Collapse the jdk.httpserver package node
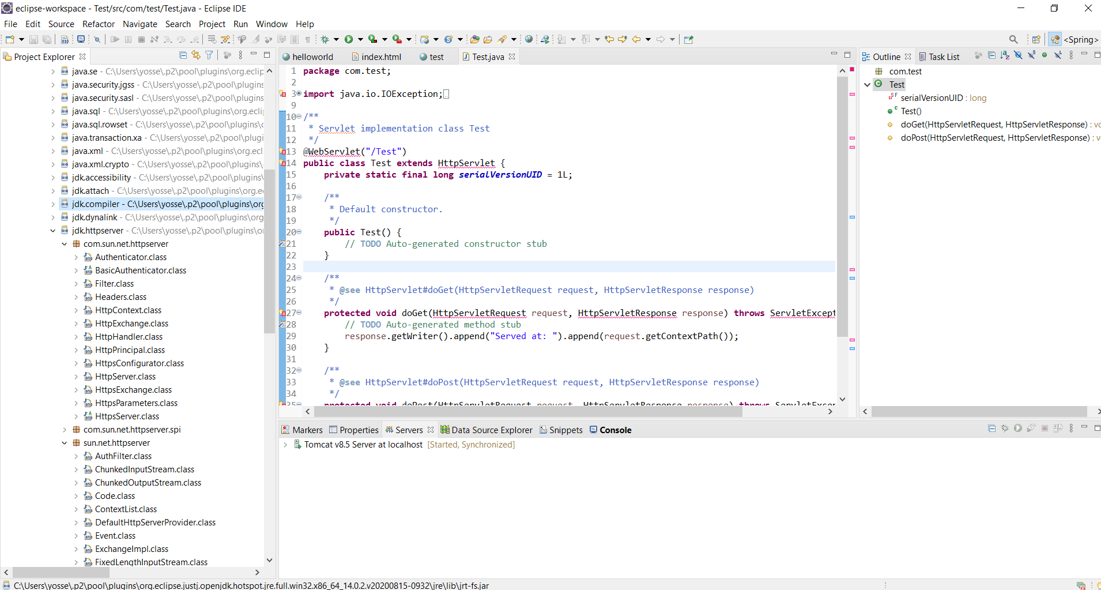1101x590 pixels. [x=52, y=230]
